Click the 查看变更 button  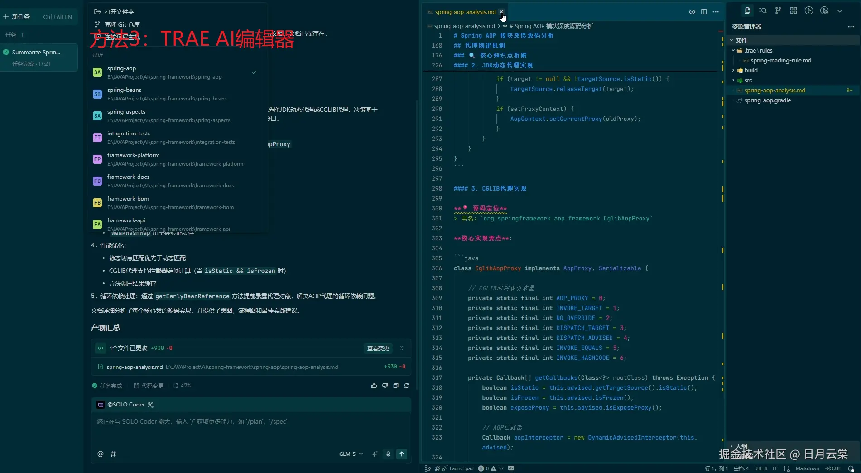point(378,348)
